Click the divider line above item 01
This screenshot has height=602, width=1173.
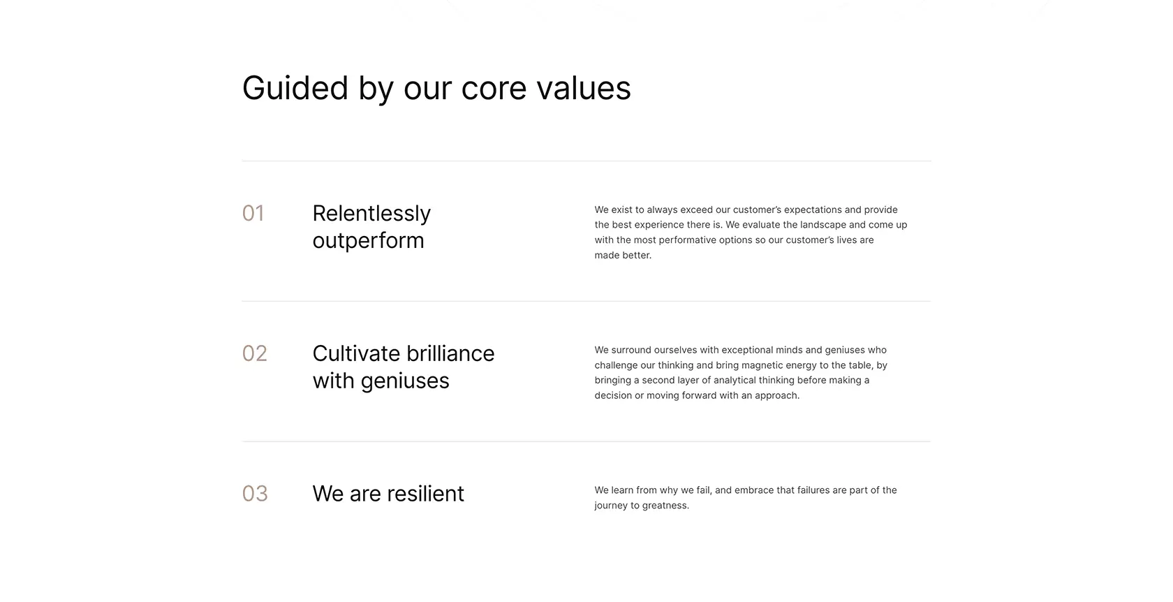point(586,161)
